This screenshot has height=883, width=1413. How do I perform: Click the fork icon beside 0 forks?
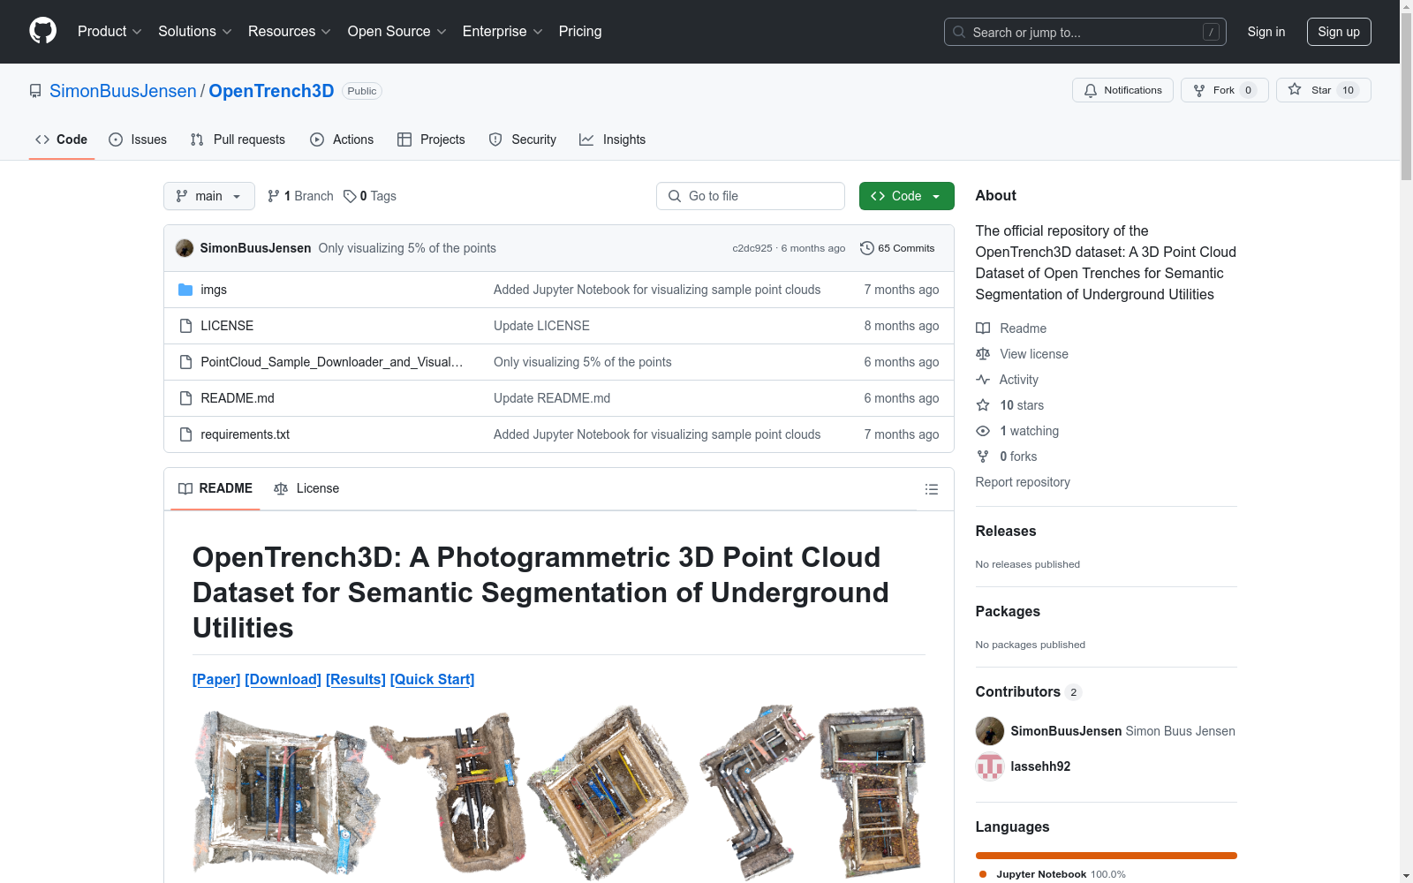tap(983, 457)
